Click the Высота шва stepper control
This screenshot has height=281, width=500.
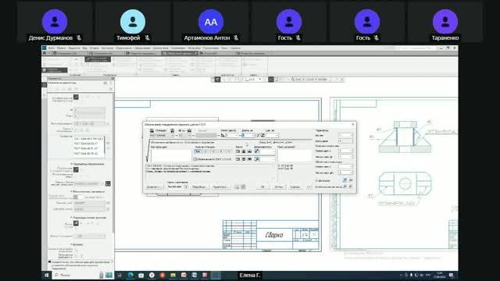[186, 187]
